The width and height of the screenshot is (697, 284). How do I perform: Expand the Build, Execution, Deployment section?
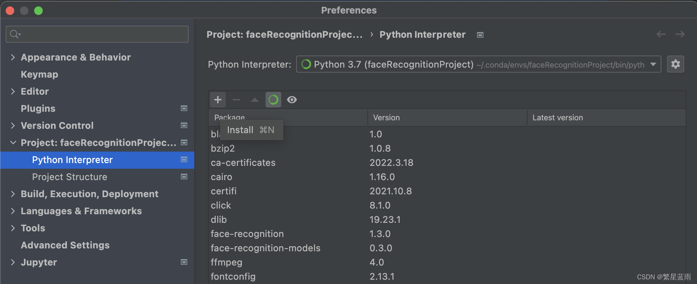[13, 194]
